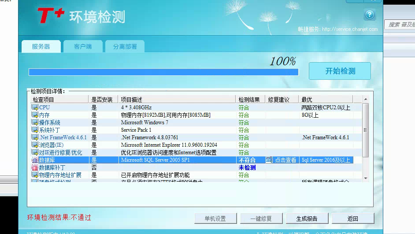The width and height of the screenshot is (415, 234).
Task: Select 两路双核CPU2.0以上 cell
Action: click(326, 108)
